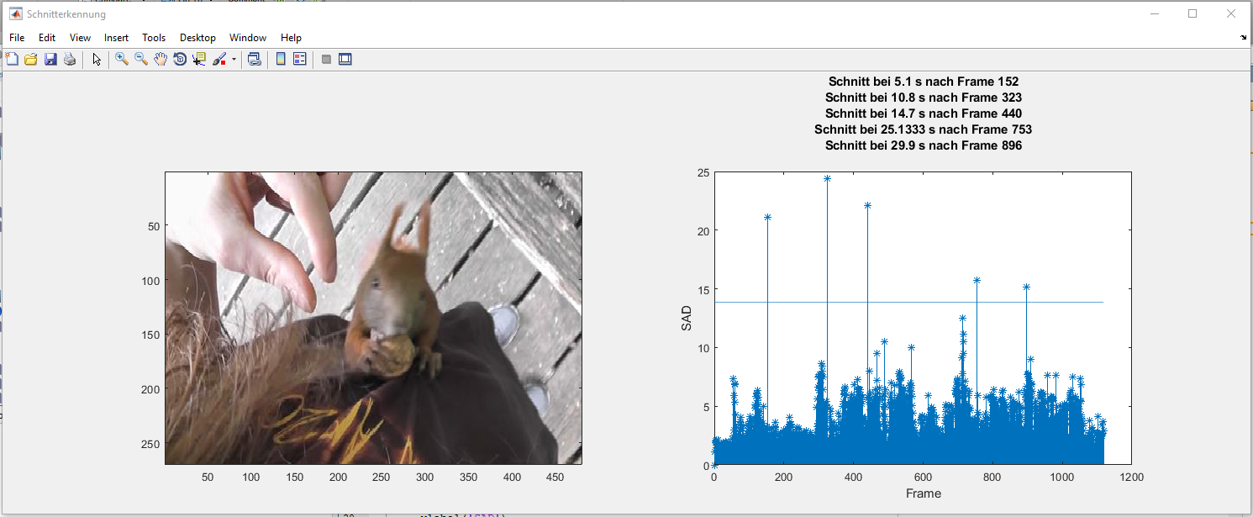Open the Insert menu

click(x=116, y=38)
